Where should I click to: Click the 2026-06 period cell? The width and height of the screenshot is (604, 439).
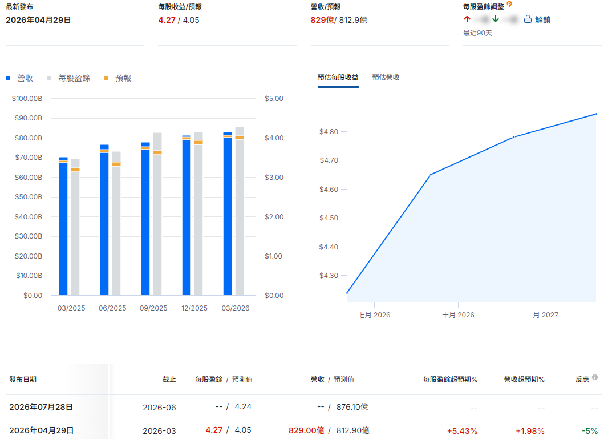[159, 408]
